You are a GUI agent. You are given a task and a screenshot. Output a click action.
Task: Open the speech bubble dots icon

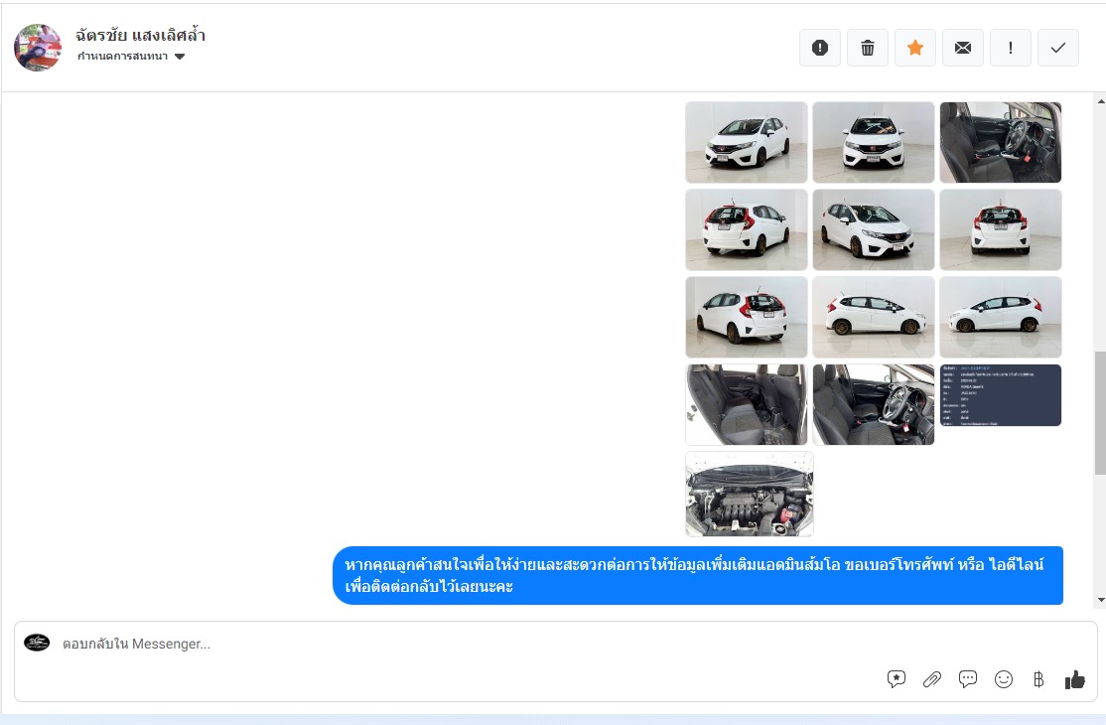968,679
